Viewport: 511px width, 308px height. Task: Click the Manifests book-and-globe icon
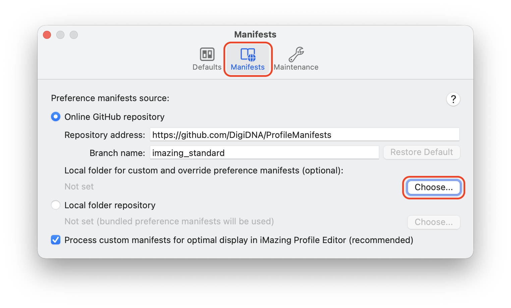(x=248, y=54)
